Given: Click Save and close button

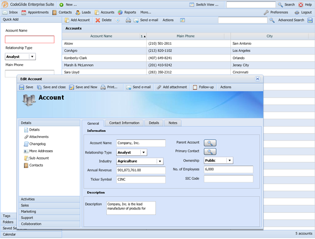Looking at the screenshot, I should [51, 87].
